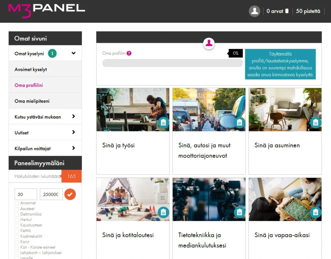Tick the Arvonnat checkbox
The height and width of the screenshot is (259, 331).
(x=16, y=203)
